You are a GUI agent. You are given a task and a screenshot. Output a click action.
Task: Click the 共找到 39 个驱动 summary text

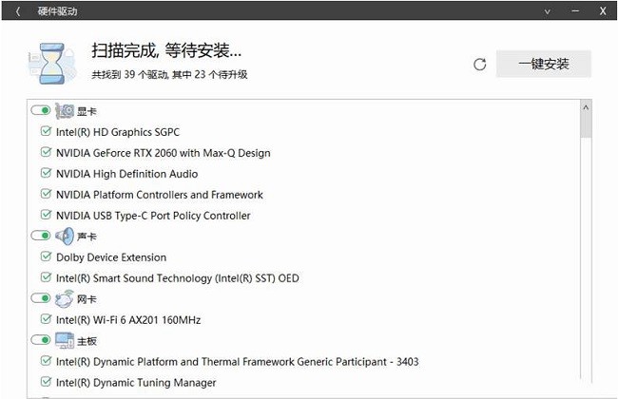(x=169, y=74)
